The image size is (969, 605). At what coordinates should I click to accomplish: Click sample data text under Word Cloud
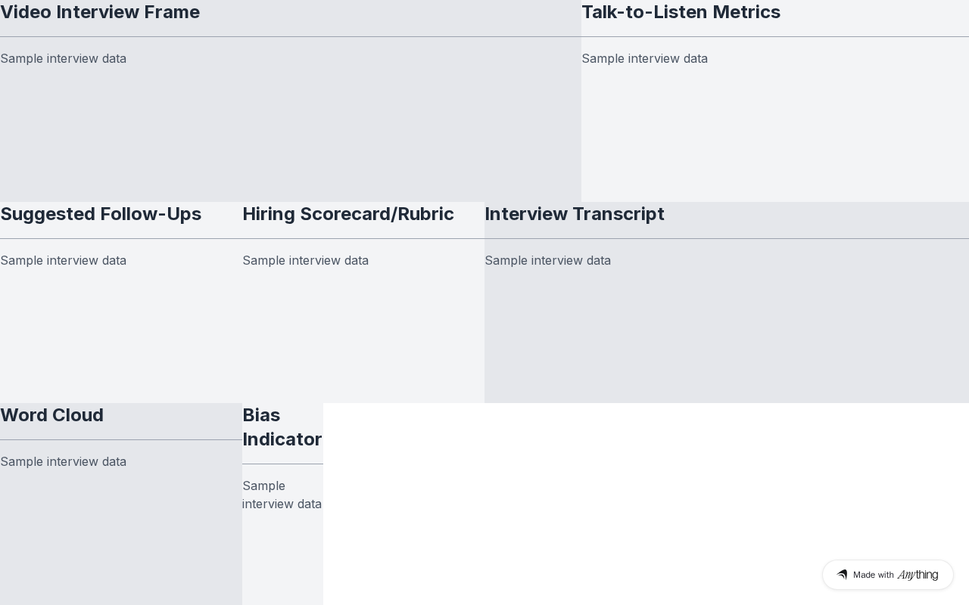click(63, 461)
